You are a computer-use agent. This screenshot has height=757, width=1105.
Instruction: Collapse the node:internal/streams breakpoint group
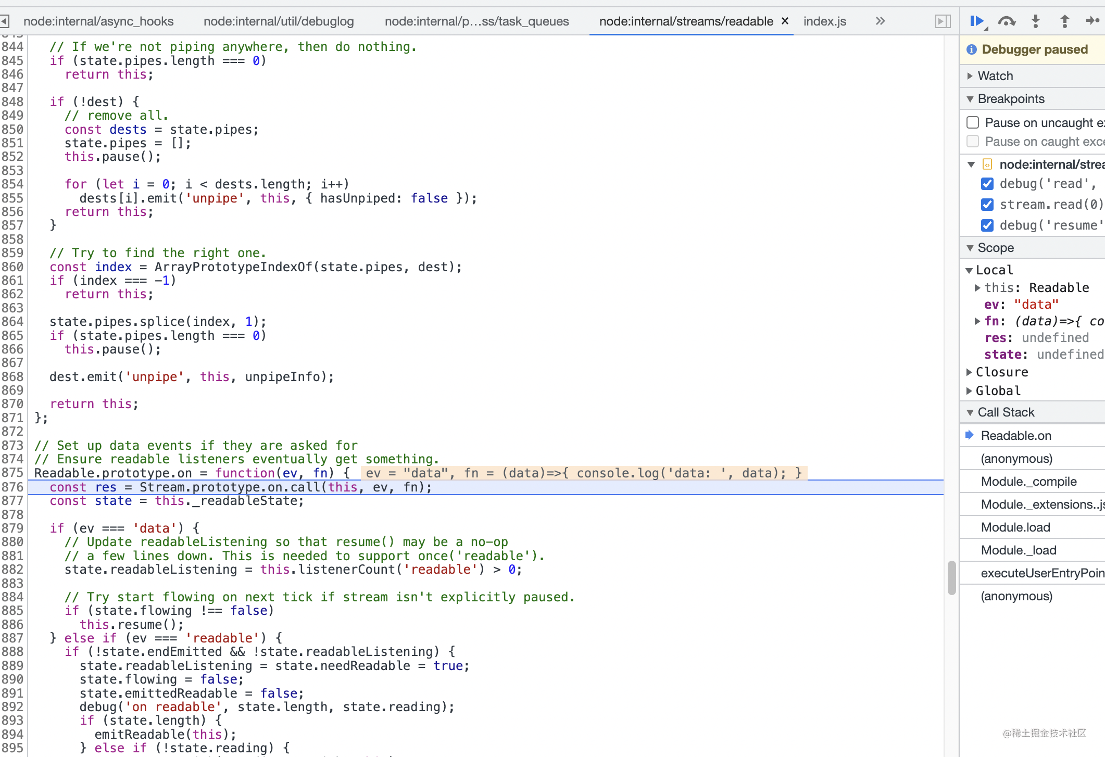click(971, 165)
